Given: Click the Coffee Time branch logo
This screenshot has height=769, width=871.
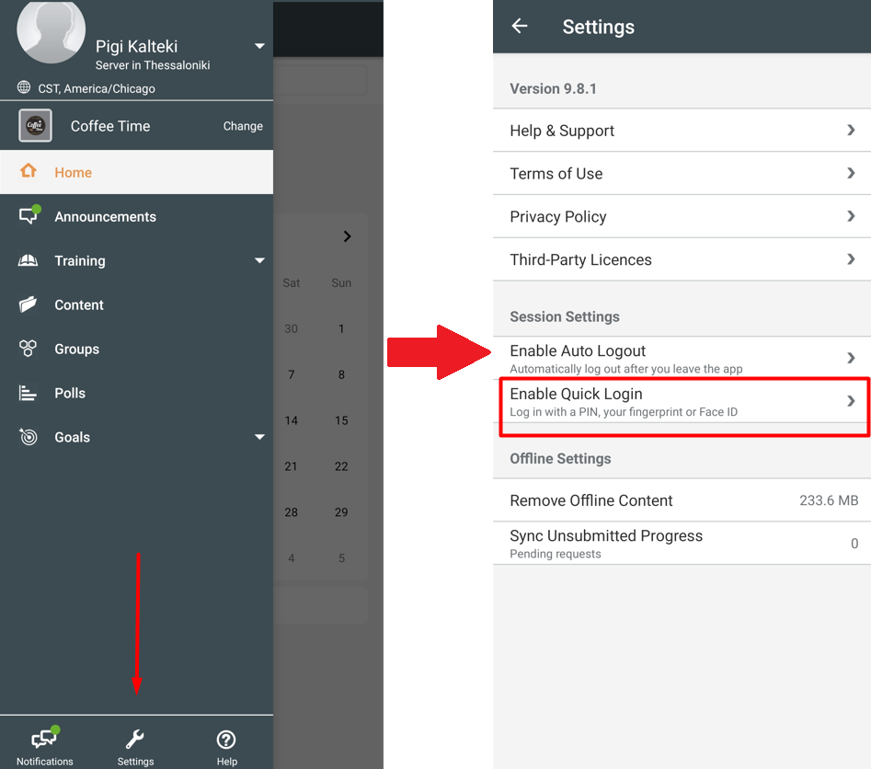Looking at the screenshot, I should pos(34,125).
